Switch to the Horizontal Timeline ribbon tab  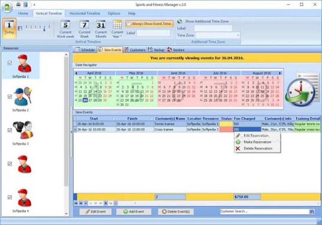tap(85, 13)
